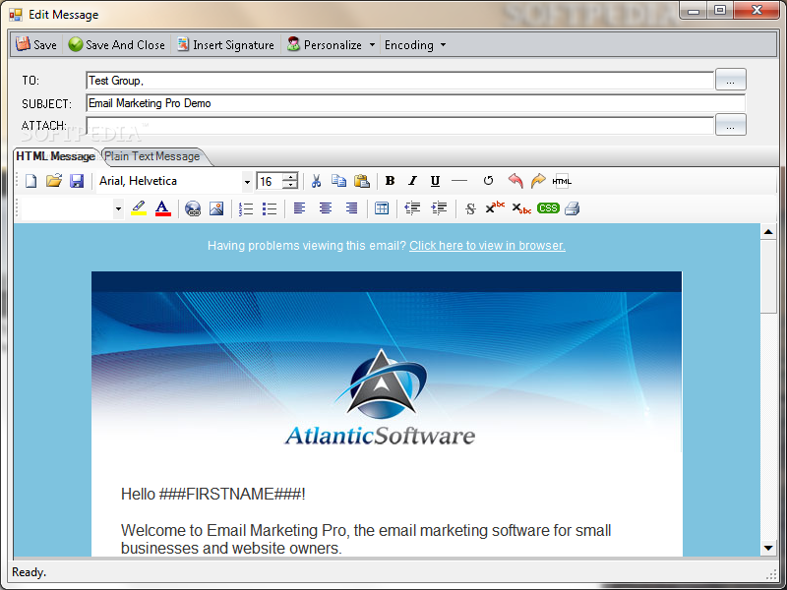
Task: Click Save And Close
Action: coord(116,44)
